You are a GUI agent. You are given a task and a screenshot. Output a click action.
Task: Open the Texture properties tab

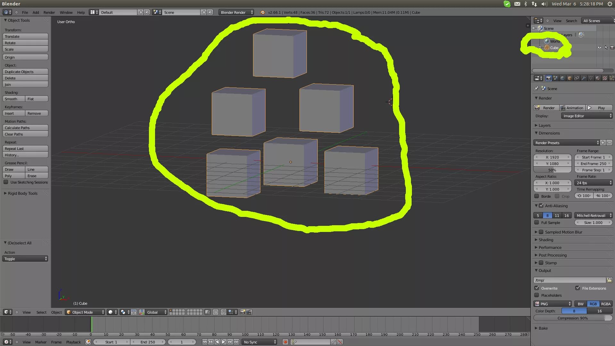click(x=605, y=78)
